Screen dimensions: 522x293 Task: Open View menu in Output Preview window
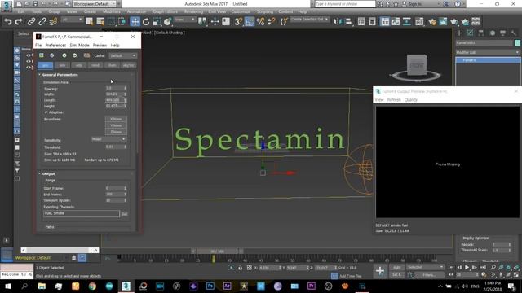pos(379,99)
